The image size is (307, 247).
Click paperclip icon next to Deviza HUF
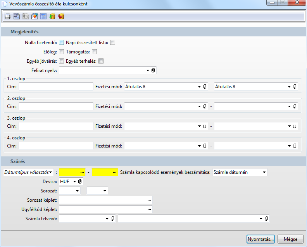coord(80,182)
